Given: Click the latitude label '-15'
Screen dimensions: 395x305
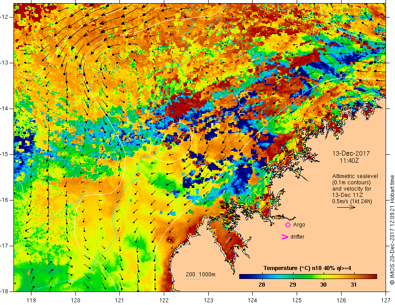Looking at the screenshot, I should point(4,154).
